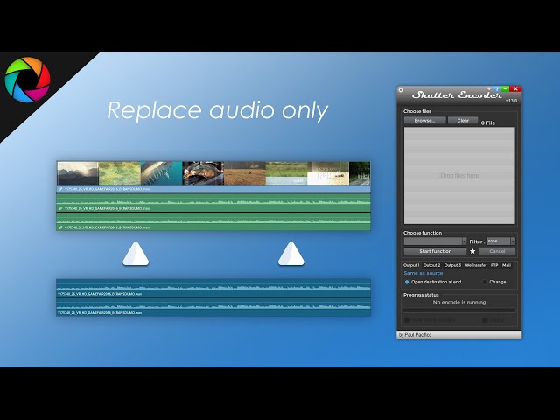The height and width of the screenshot is (420, 560).
Task: Close Shutter Encoder with the red X
Action: pyautogui.click(x=515, y=88)
